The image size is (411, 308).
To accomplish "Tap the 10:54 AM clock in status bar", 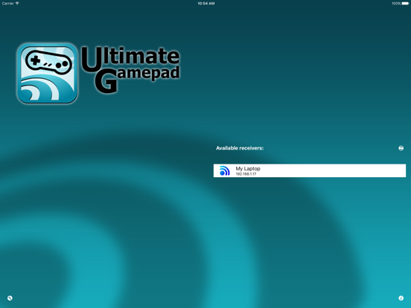I will tap(206, 4).
